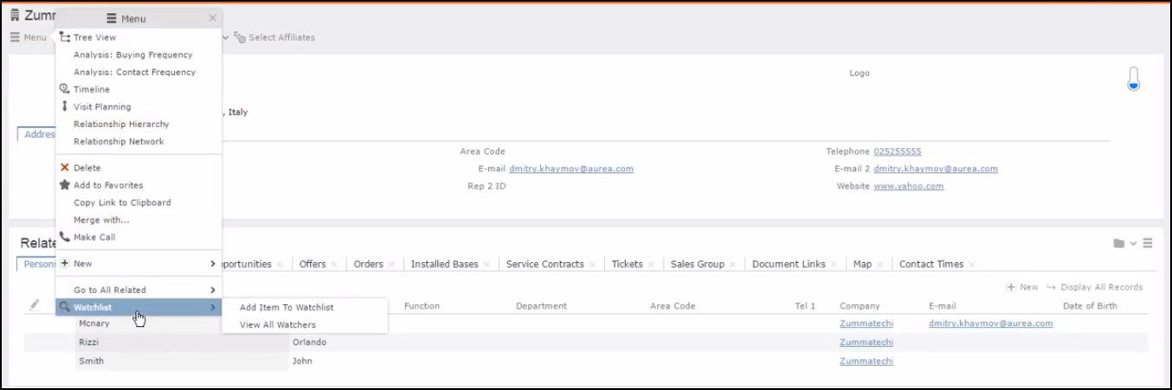Click the Display All Records button
The width and height of the screenshot is (1172, 390).
click(1095, 287)
